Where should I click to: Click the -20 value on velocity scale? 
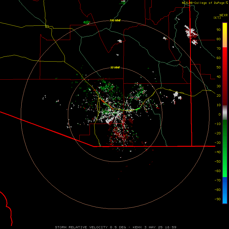tap(218, 133)
